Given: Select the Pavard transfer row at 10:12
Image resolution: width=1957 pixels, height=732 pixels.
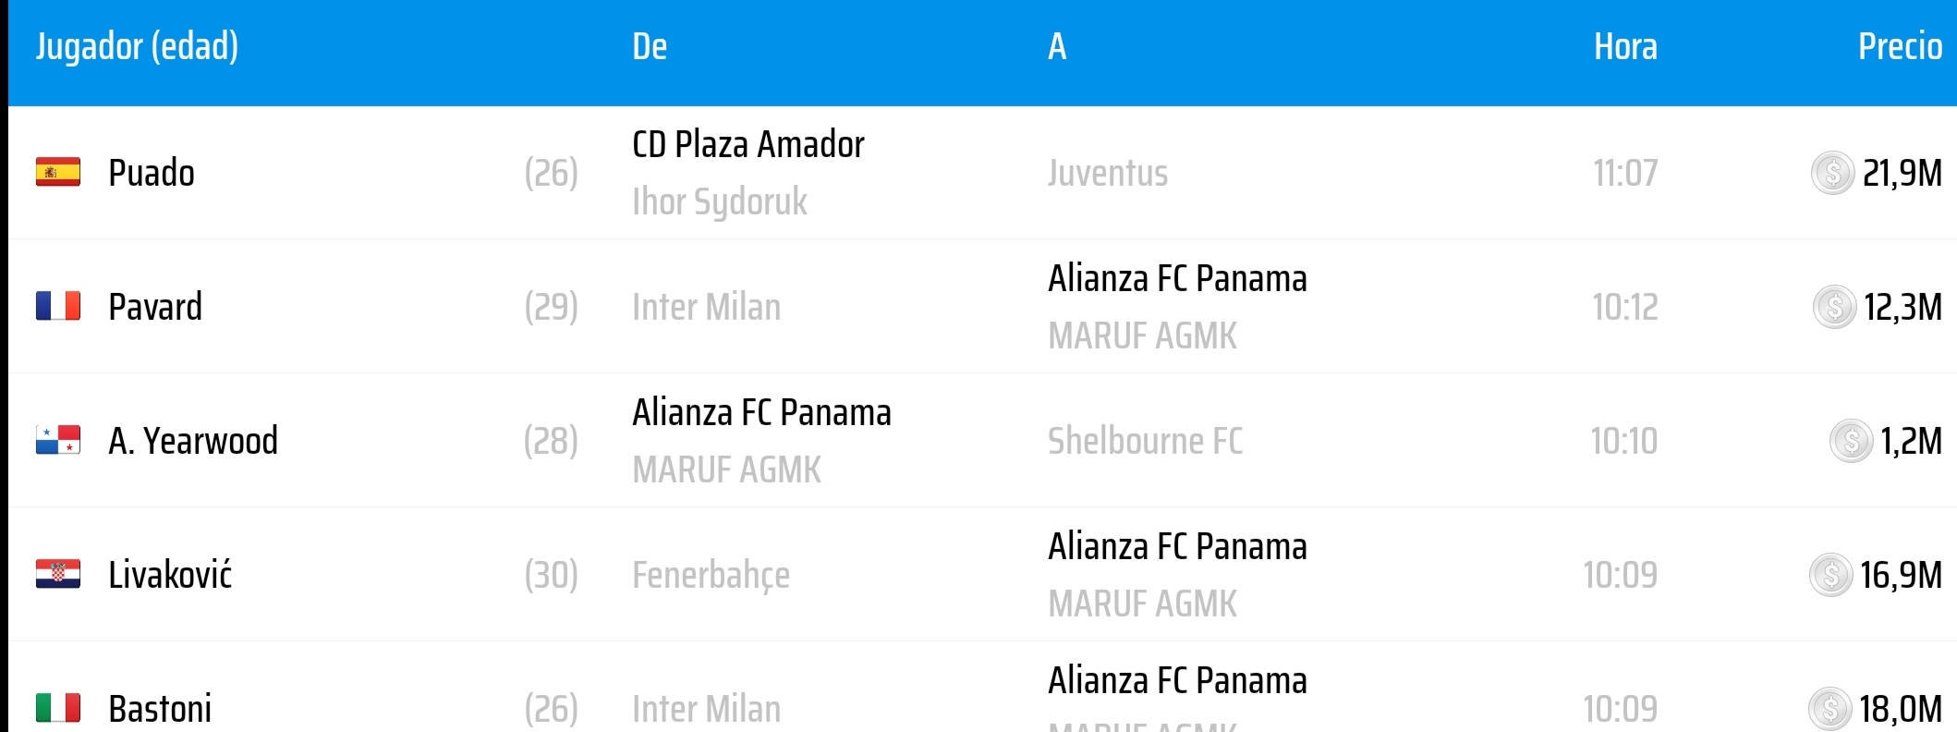Looking at the screenshot, I should pyautogui.click(x=982, y=307).
